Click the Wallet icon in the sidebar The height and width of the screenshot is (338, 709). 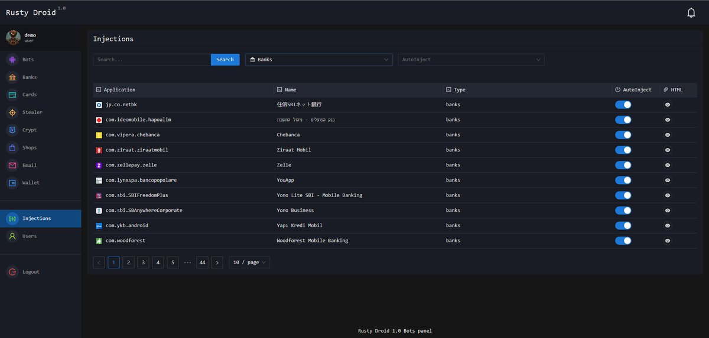pyautogui.click(x=12, y=183)
